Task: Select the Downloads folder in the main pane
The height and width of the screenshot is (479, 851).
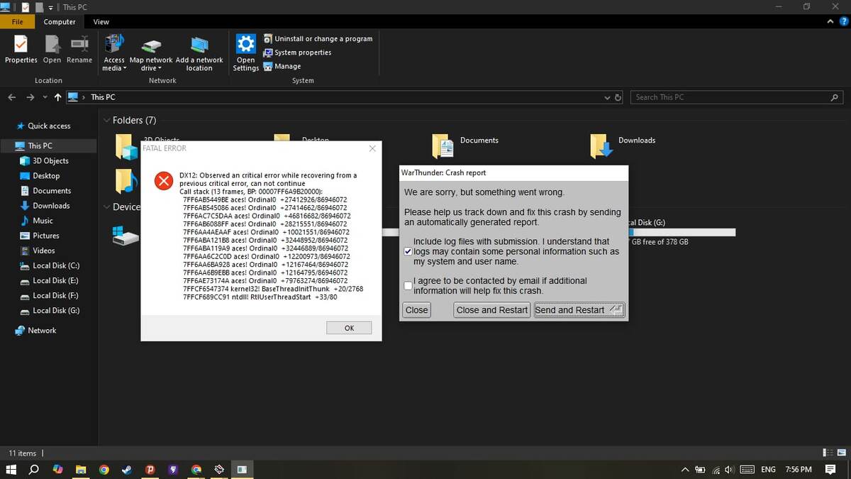Action: (x=623, y=145)
